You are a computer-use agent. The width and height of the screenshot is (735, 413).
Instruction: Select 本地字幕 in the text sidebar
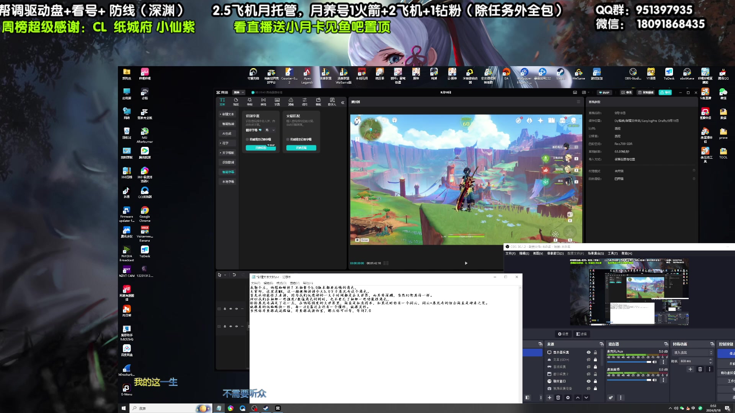click(x=228, y=182)
